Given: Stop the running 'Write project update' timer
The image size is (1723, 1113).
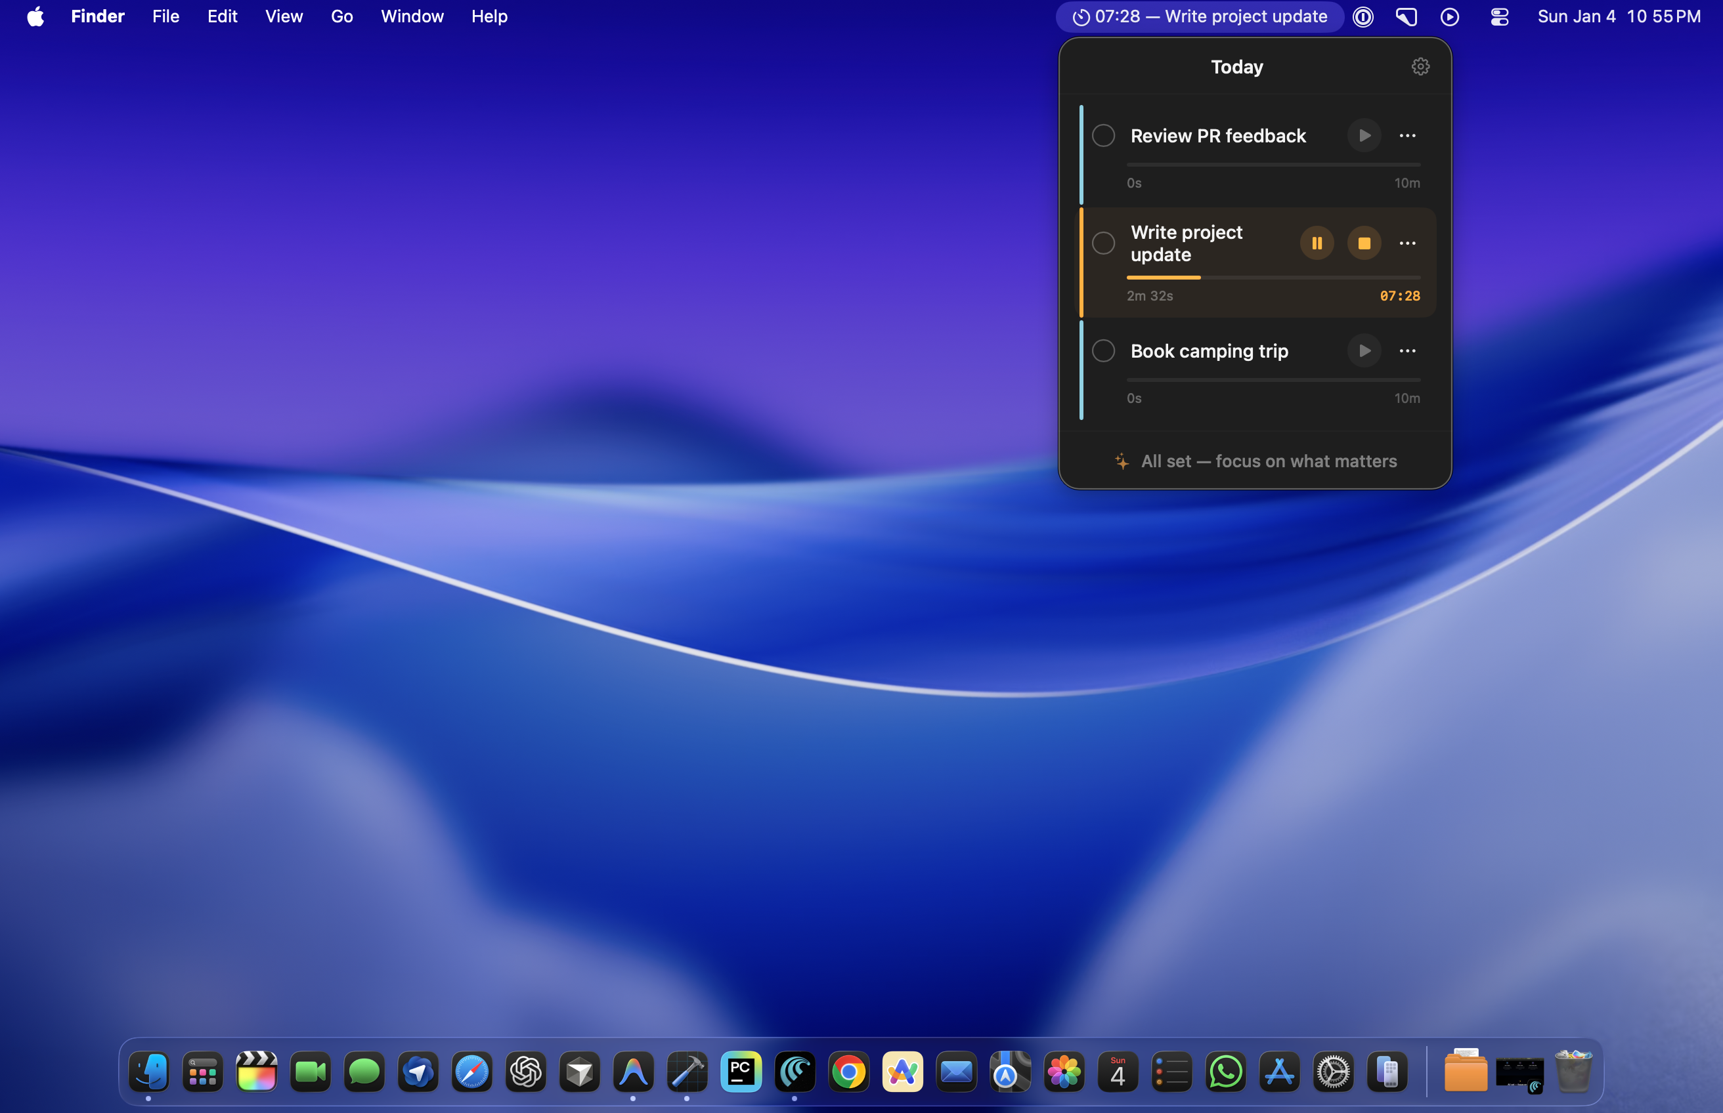Looking at the screenshot, I should 1364,243.
